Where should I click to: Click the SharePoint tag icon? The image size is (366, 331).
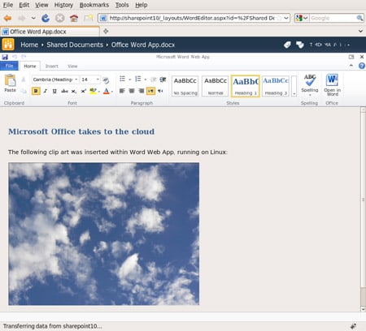287,45
